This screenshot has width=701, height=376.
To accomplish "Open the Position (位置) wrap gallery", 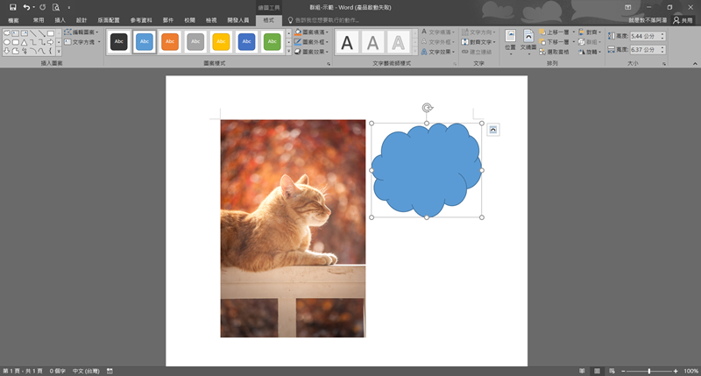I will tap(510, 40).
